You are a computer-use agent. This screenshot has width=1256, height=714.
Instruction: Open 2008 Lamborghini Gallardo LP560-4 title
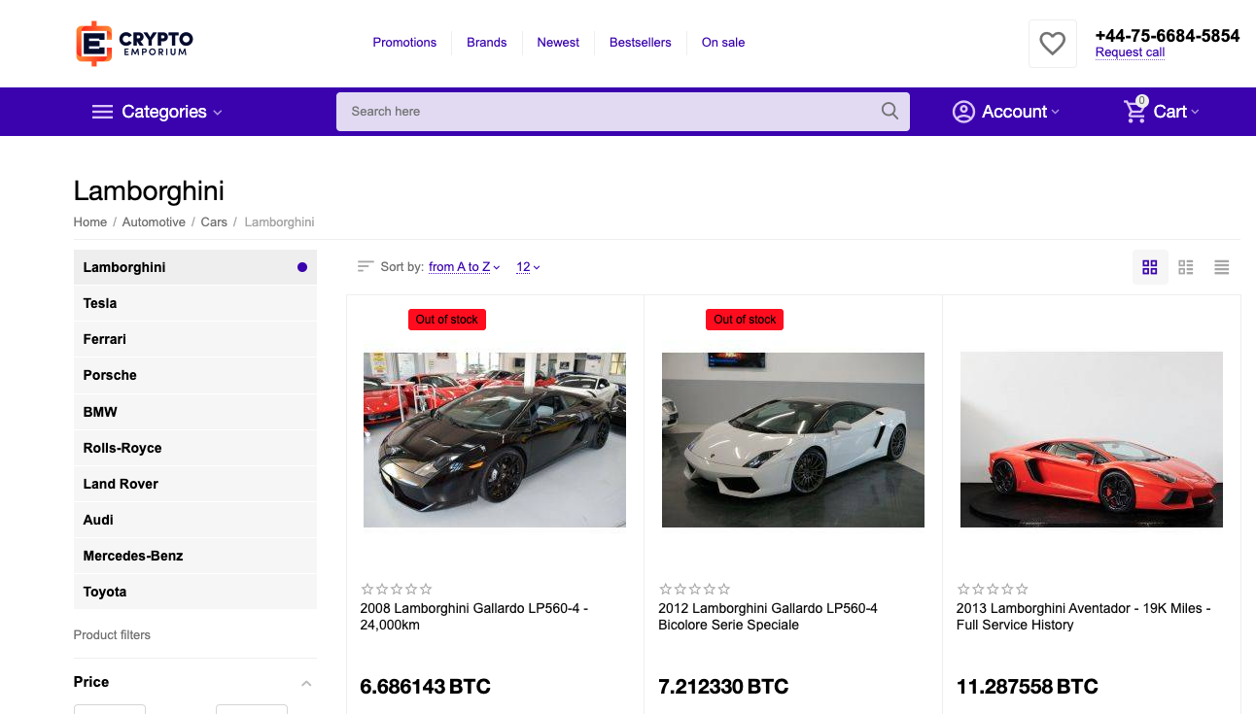pos(474,617)
